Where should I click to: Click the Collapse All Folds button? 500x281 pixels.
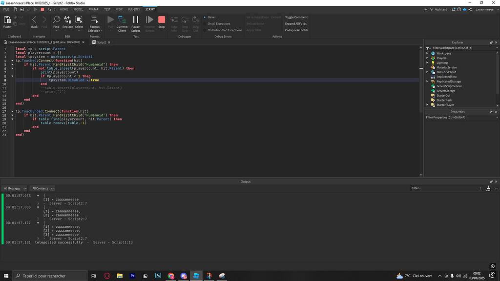pos(295,30)
